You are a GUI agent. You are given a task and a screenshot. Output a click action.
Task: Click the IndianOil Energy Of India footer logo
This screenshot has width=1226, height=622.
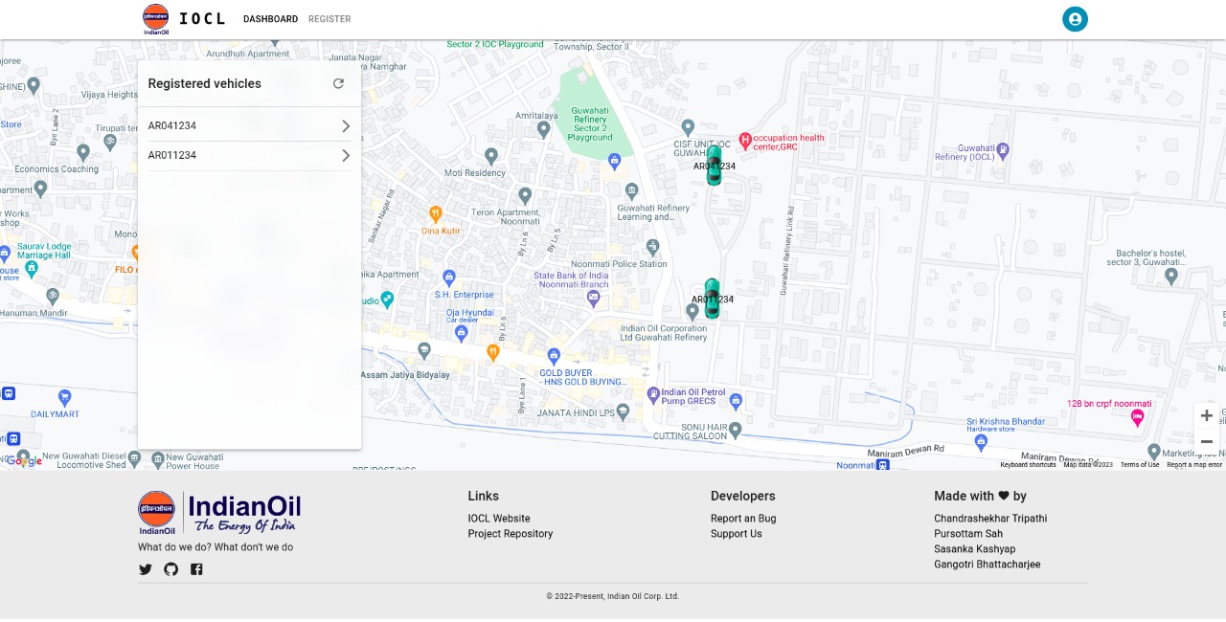[219, 513]
